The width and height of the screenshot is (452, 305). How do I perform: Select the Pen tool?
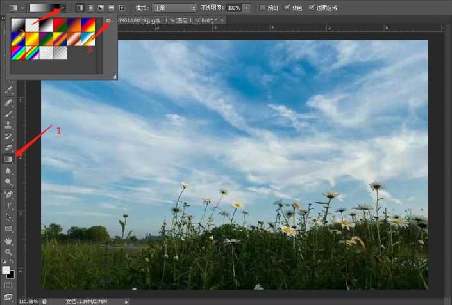[x=8, y=194]
